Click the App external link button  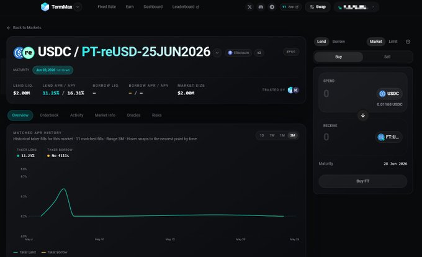point(290,7)
